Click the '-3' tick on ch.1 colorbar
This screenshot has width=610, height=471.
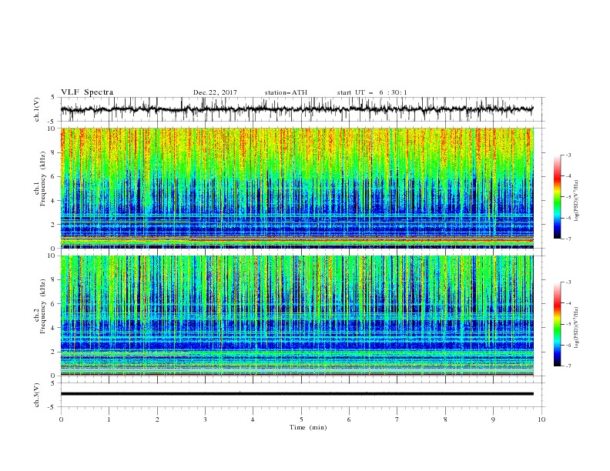(x=568, y=155)
